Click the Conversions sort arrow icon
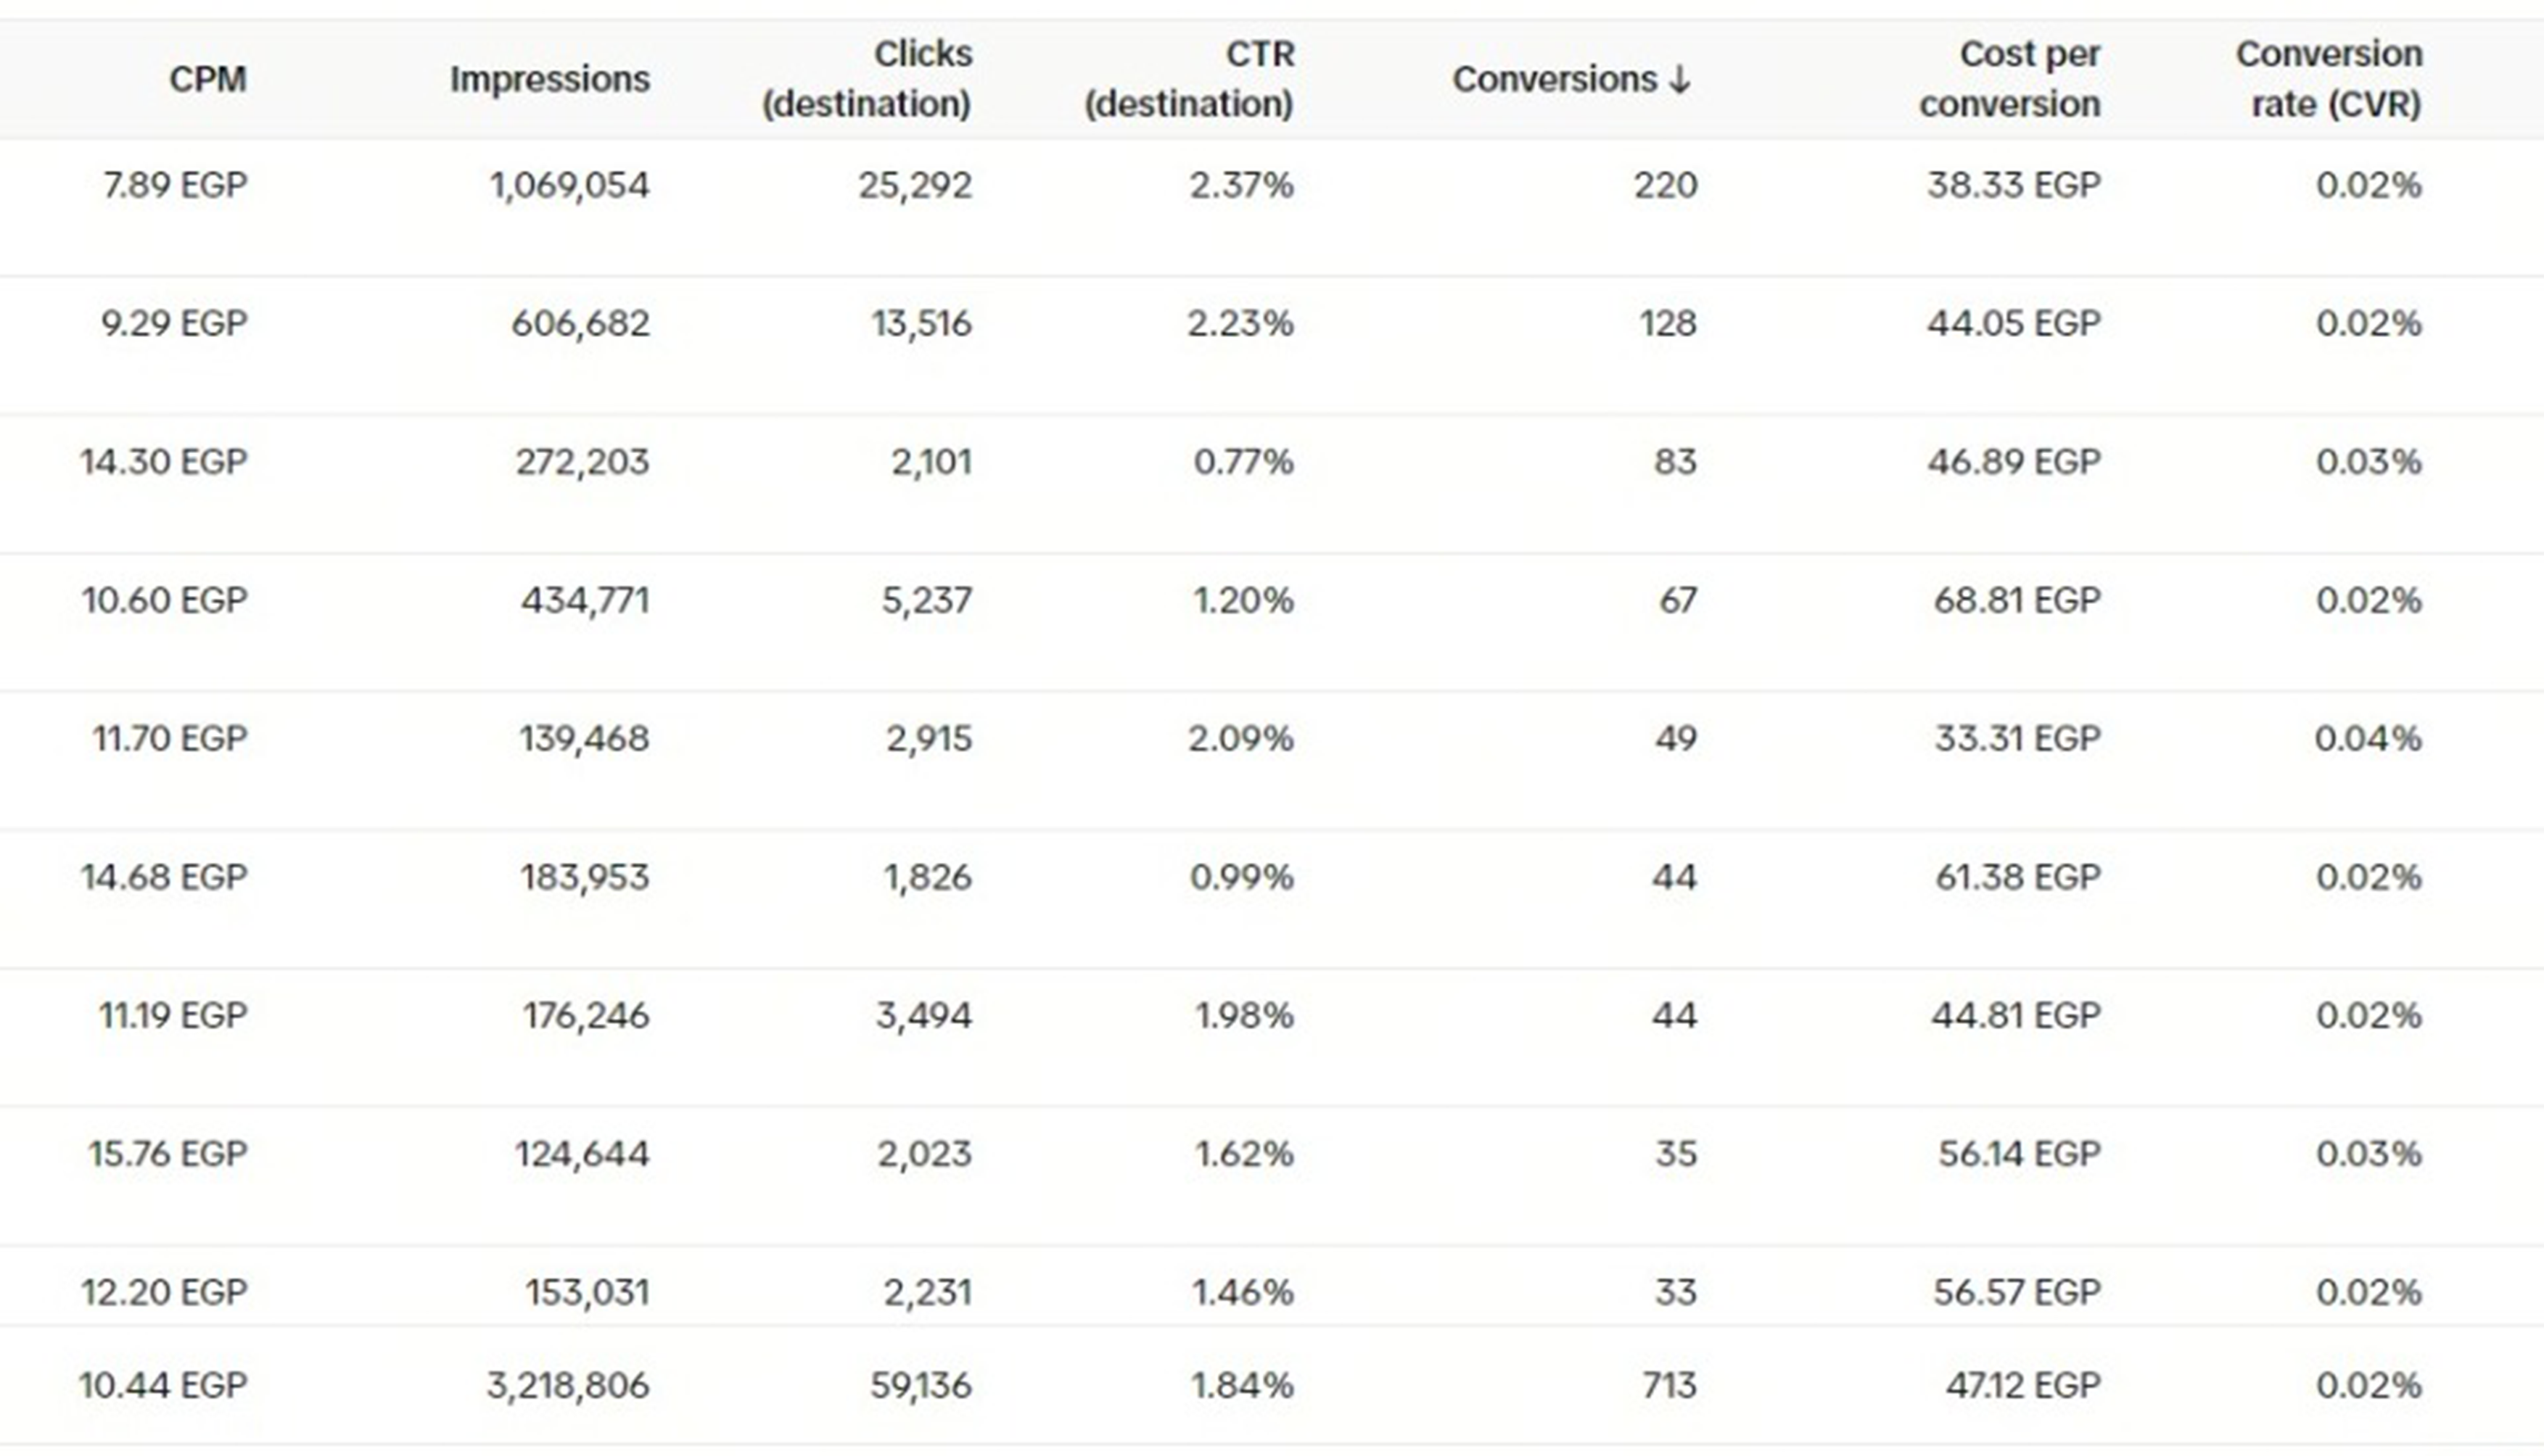 1679,80
